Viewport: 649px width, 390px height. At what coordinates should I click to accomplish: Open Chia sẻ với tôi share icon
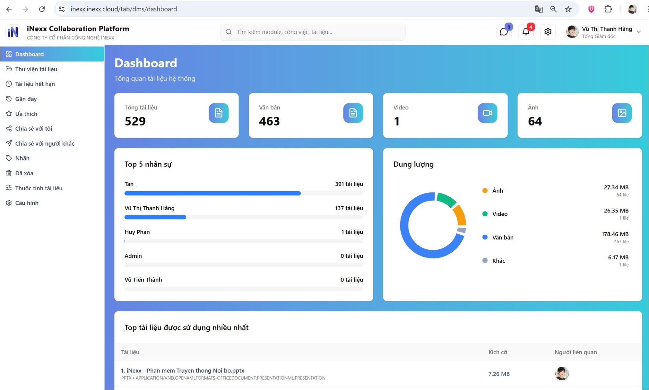tap(9, 128)
